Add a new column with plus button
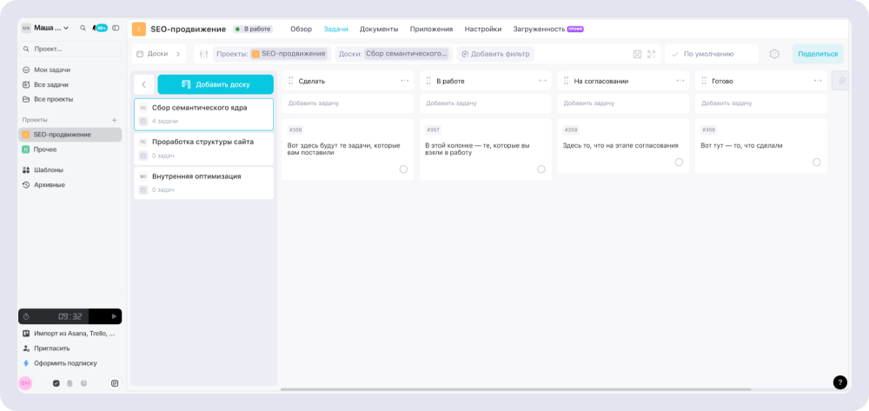This screenshot has height=411, width=869. (842, 81)
